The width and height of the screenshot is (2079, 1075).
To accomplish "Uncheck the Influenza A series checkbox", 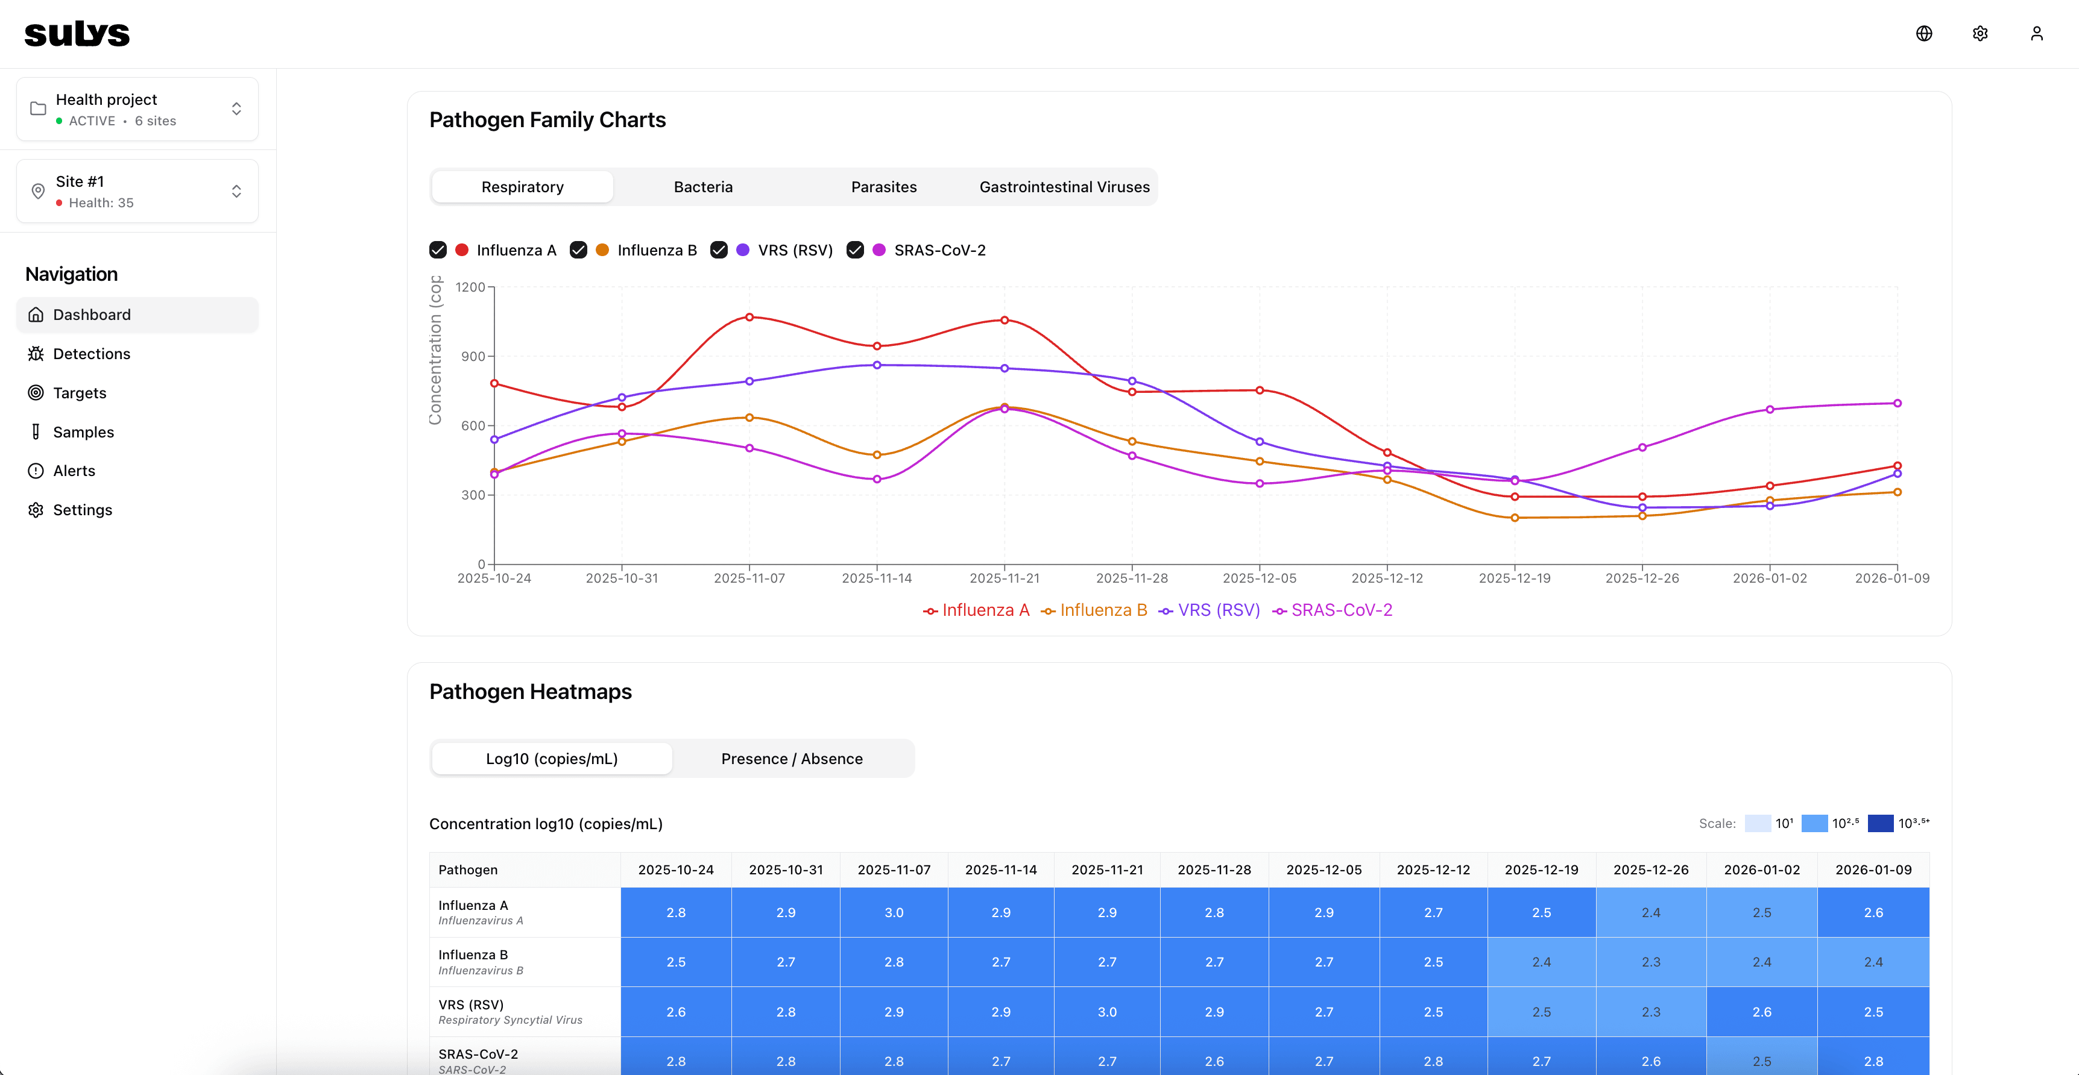I will tap(438, 250).
